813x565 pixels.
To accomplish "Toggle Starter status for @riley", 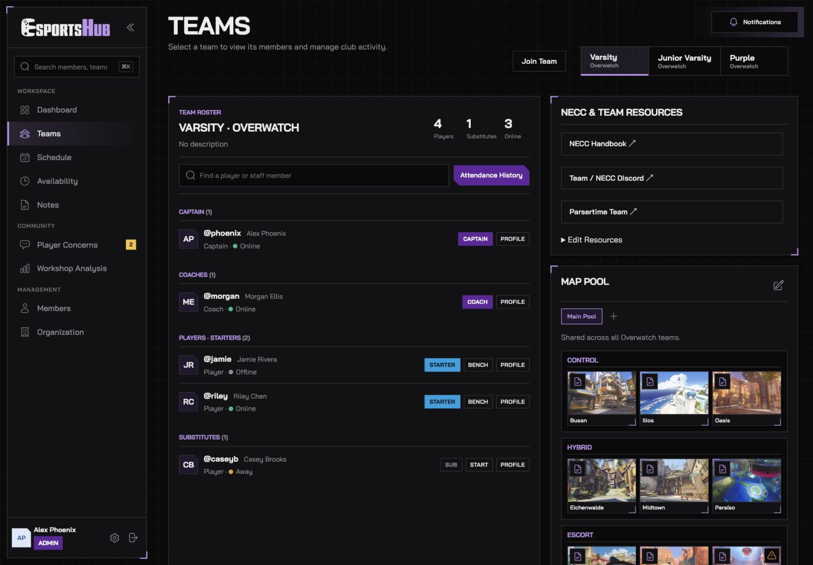I will pyautogui.click(x=442, y=402).
